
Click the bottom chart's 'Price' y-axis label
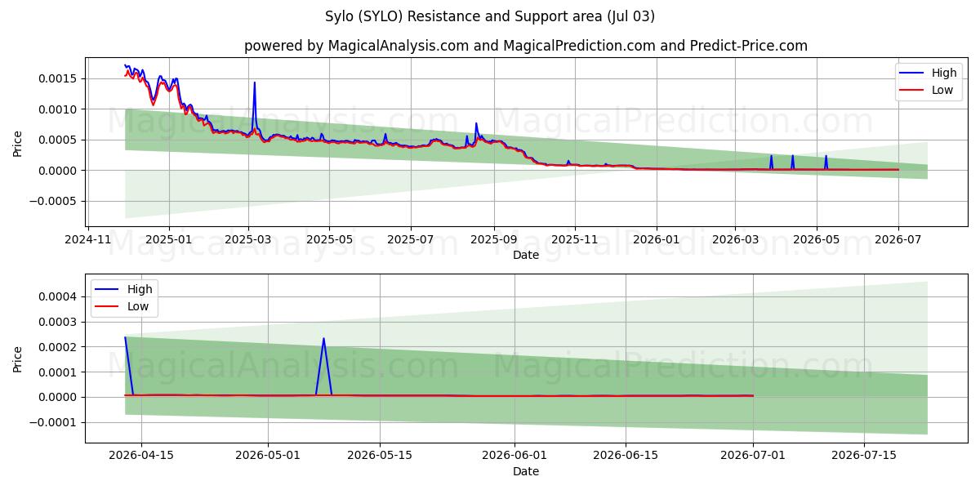click(18, 359)
